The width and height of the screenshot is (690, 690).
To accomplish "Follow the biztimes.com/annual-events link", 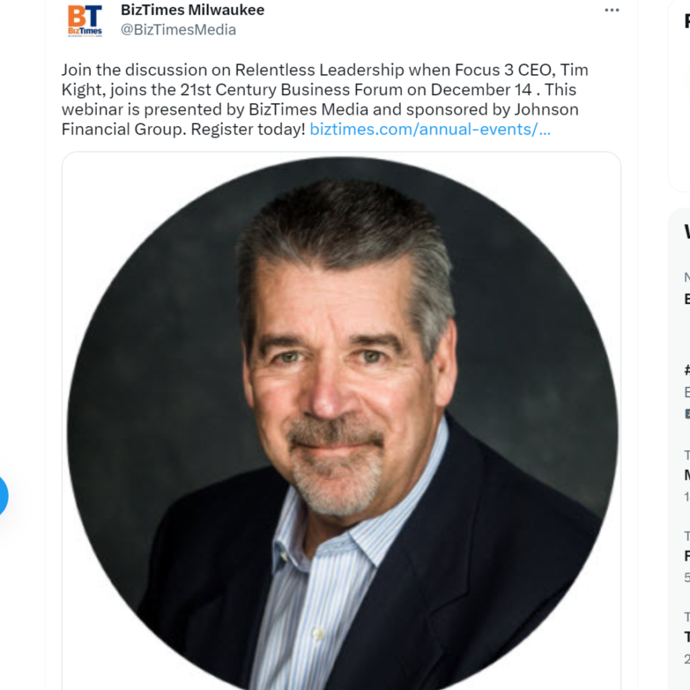I will (430, 129).
